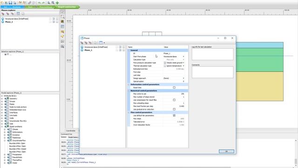Collapse the Flow control parameters section
The image size is (298, 168).
(x=129, y=112)
